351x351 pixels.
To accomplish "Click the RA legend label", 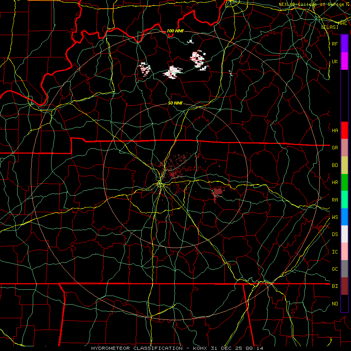I will [335, 200].
